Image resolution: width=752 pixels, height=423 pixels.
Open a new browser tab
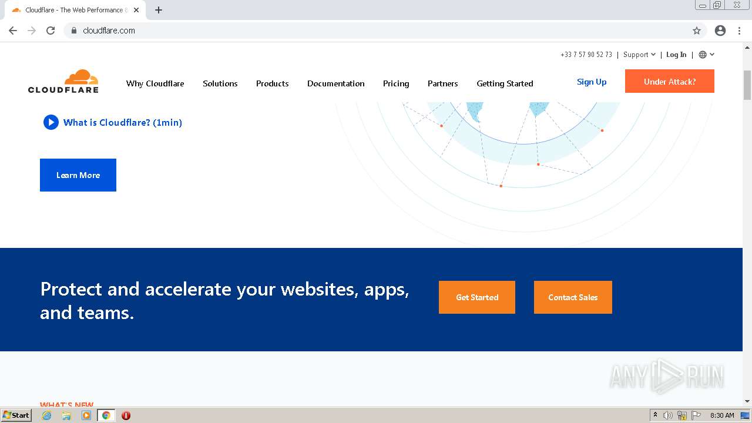click(159, 10)
